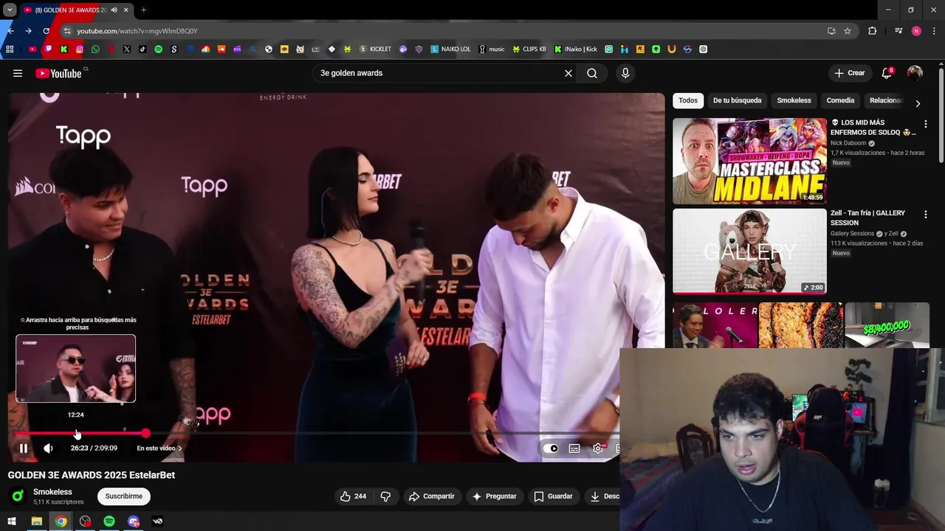Clear the search box with the X
The image size is (945, 531).
pyautogui.click(x=568, y=73)
